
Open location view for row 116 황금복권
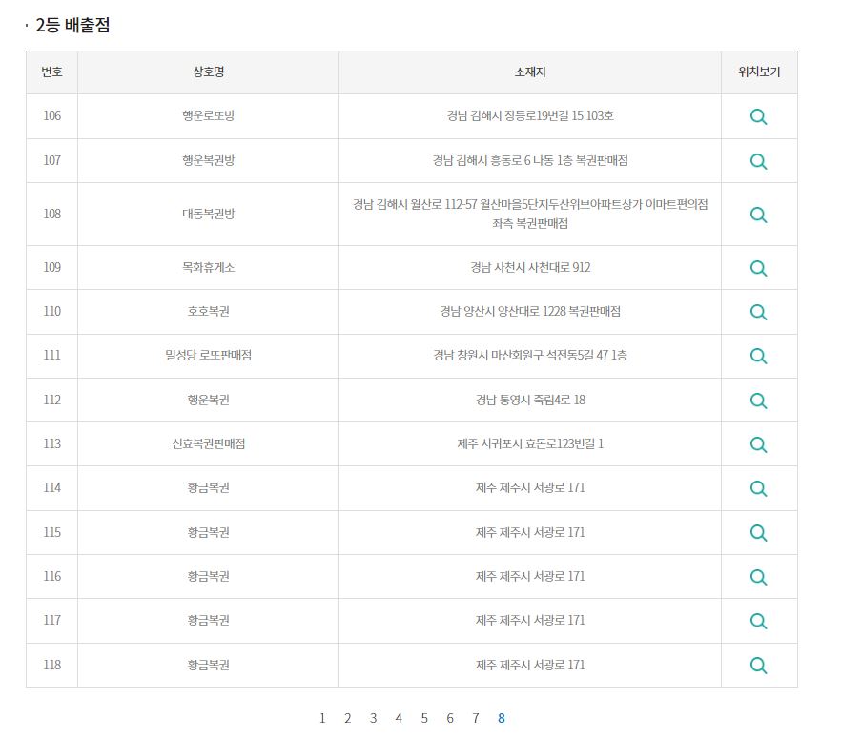tap(758, 577)
